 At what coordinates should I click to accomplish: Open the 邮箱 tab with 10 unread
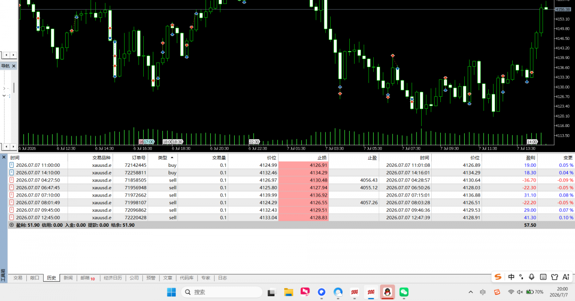click(x=88, y=278)
